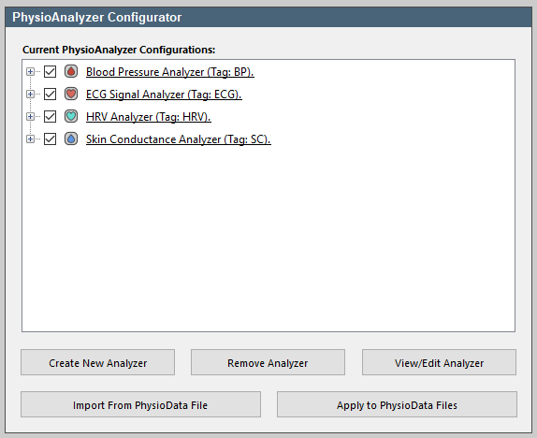Click the blue droplet Skin Conductance icon
The height and width of the screenshot is (438, 537).
pyautogui.click(x=71, y=139)
